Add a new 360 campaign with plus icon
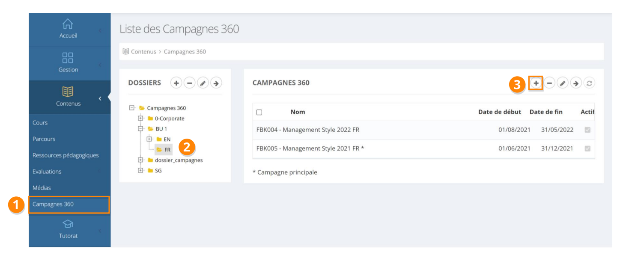This screenshot has height=261, width=629. [536, 83]
